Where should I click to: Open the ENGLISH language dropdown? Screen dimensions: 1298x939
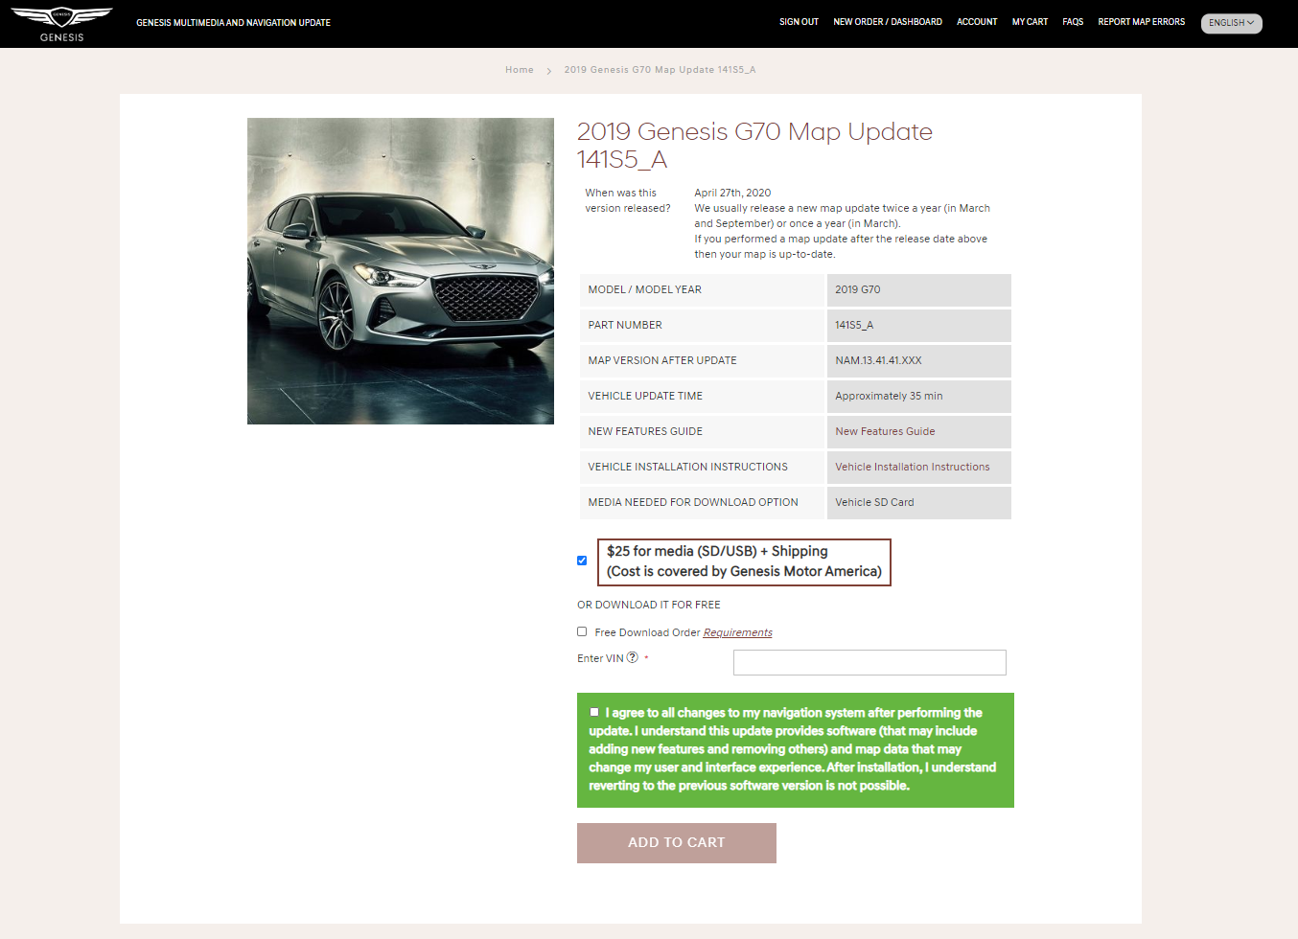point(1231,23)
